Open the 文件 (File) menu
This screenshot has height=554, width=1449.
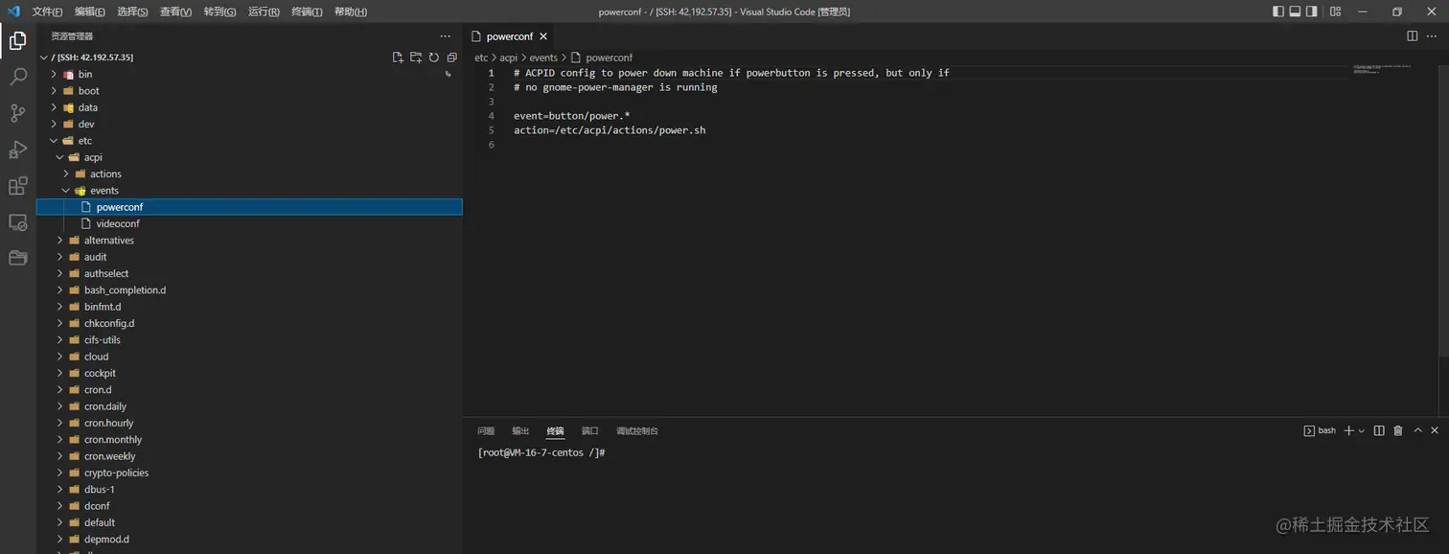pyautogui.click(x=47, y=12)
